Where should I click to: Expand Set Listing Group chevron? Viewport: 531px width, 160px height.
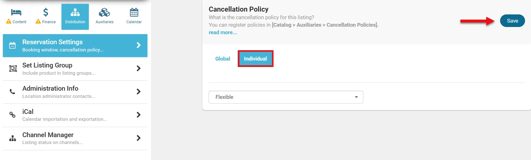(138, 68)
